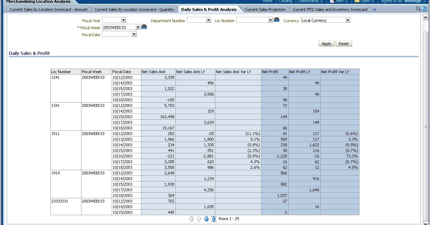Go to the previous rows page arrow
This screenshot has height=225, width=430.
click(x=199, y=219)
